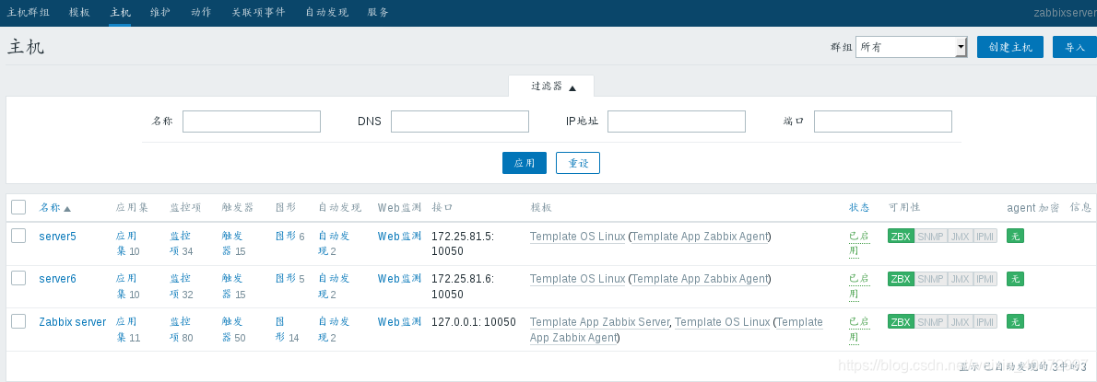Open 应用集 11 for Zabbix server
The height and width of the screenshot is (382, 1097).
128,329
